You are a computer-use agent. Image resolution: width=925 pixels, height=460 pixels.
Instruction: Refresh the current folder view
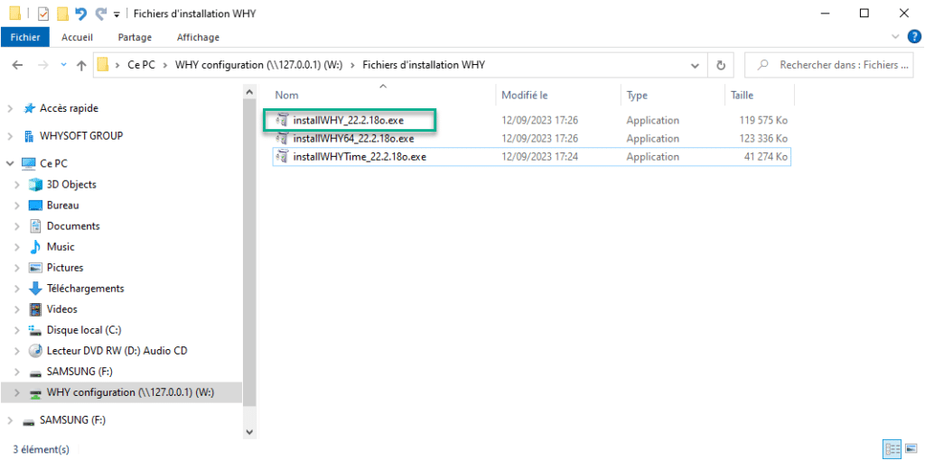[x=720, y=65]
